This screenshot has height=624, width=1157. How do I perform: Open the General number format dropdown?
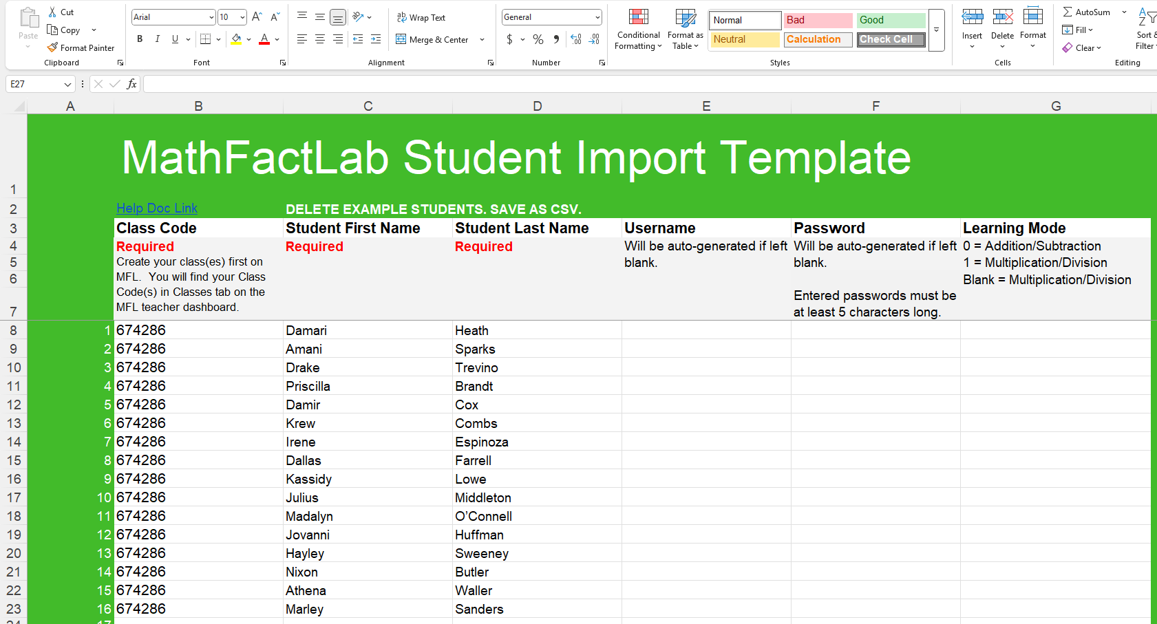click(597, 17)
